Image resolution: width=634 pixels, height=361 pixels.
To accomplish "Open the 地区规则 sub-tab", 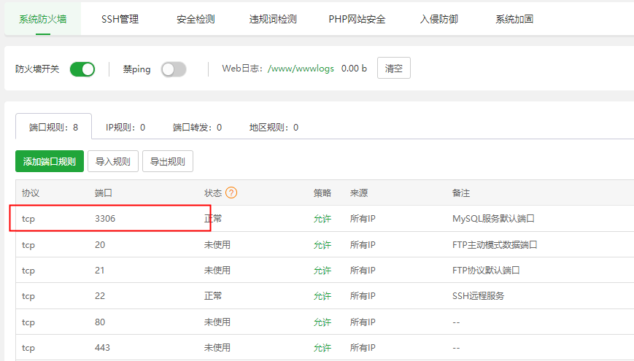I will click(274, 128).
